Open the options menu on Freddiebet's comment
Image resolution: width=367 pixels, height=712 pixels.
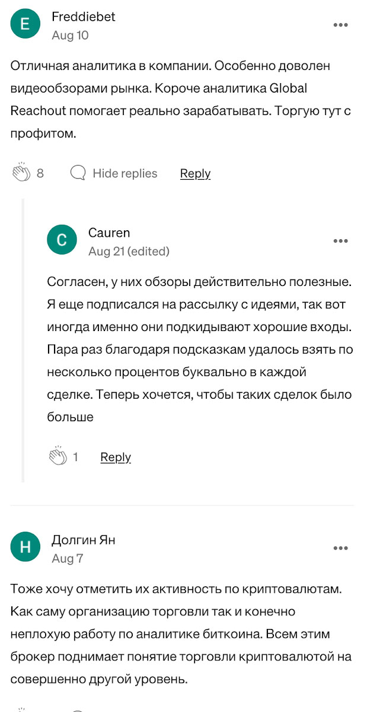click(340, 25)
